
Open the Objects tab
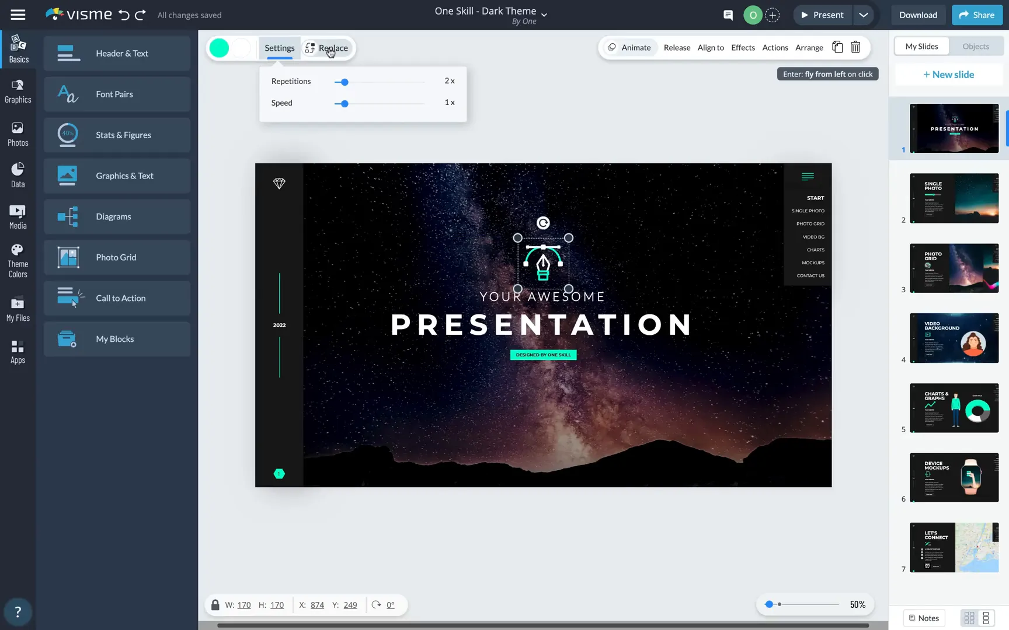point(975,46)
